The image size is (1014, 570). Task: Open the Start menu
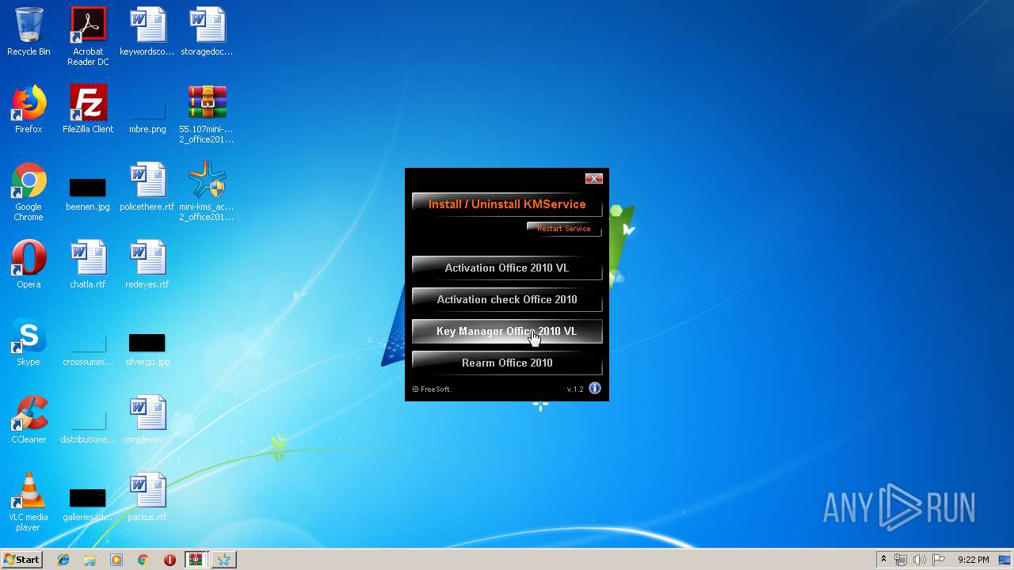(21, 560)
